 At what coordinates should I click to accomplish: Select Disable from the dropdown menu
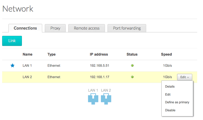coord(170,110)
